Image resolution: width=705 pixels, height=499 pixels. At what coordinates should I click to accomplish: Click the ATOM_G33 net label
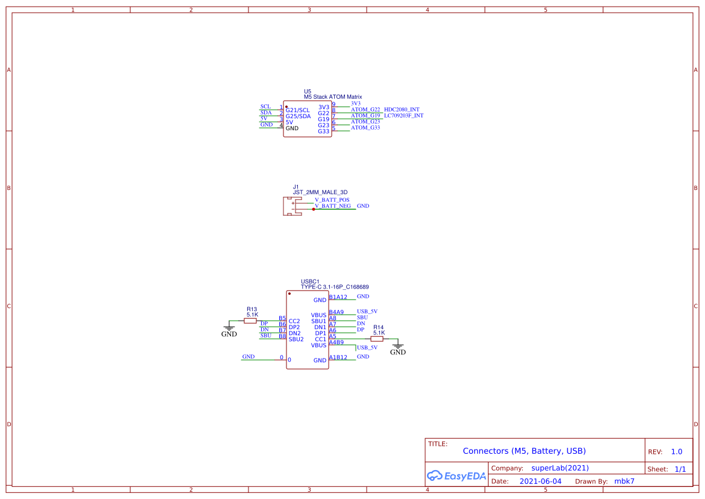click(x=365, y=128)
